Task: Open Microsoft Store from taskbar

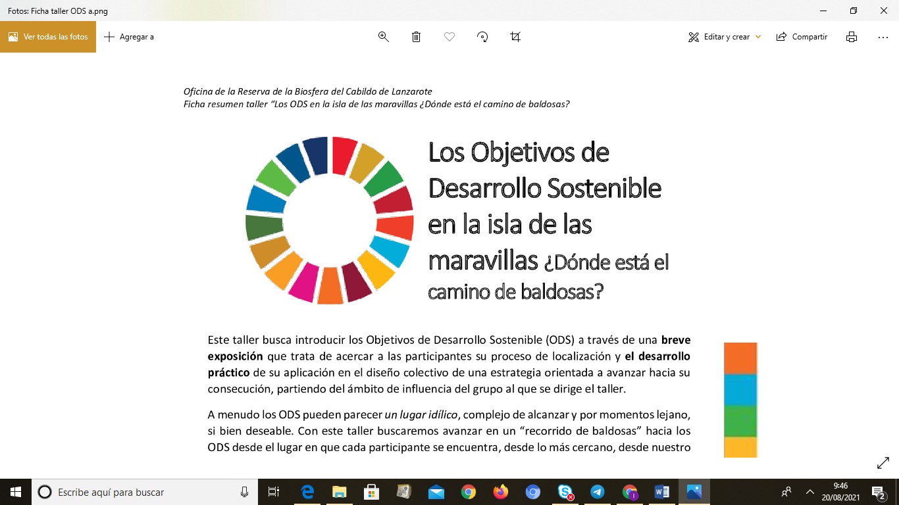Action: pos(372,492)
